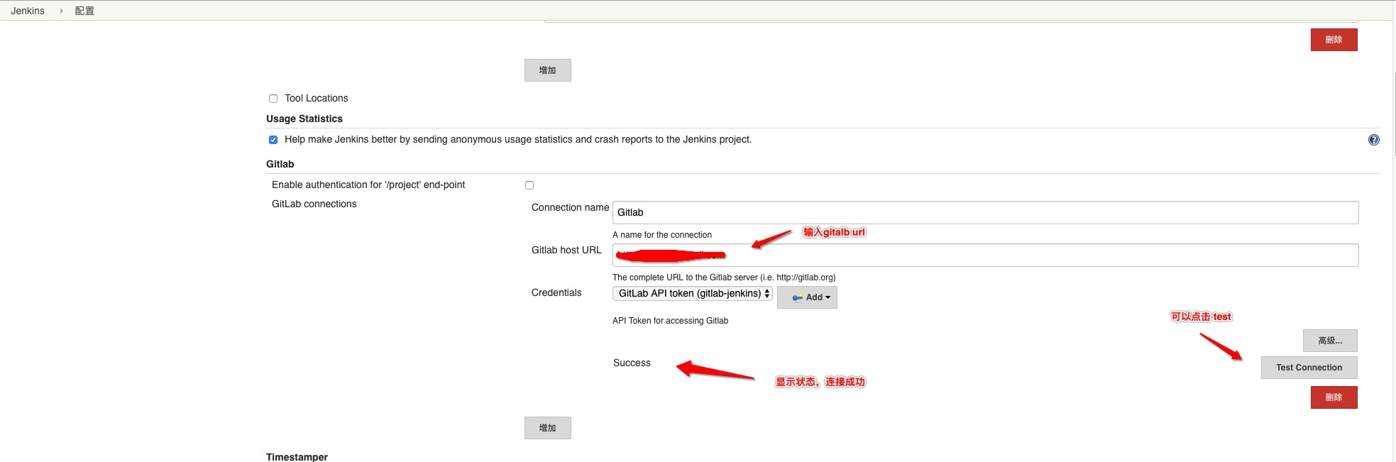The width and height of the screenshot is (1396, 462).
Task: Click 增加 button above Tool Locations
Action: pos(547,70)
